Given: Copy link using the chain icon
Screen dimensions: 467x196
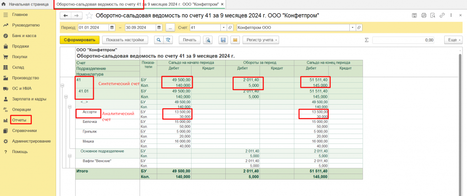Looking at the screenshot, I should click(x=442, y=16).
